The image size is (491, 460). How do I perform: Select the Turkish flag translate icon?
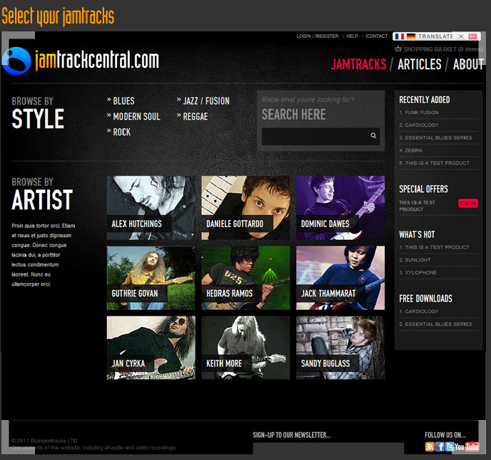click(x=473, y=36)
